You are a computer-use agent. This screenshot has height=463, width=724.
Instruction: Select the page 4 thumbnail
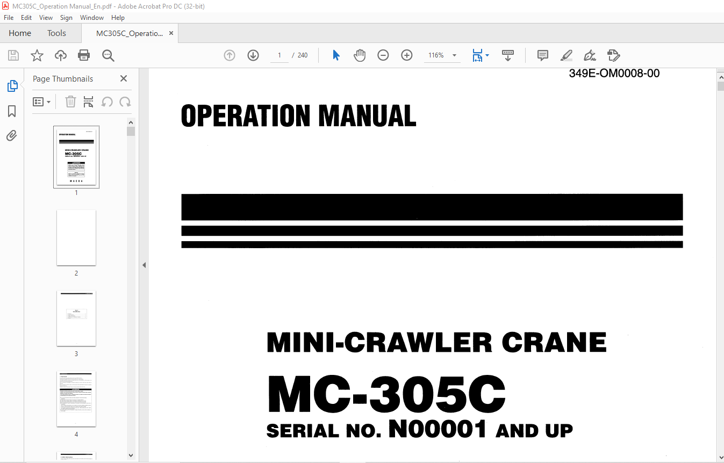tap(76, 399)
